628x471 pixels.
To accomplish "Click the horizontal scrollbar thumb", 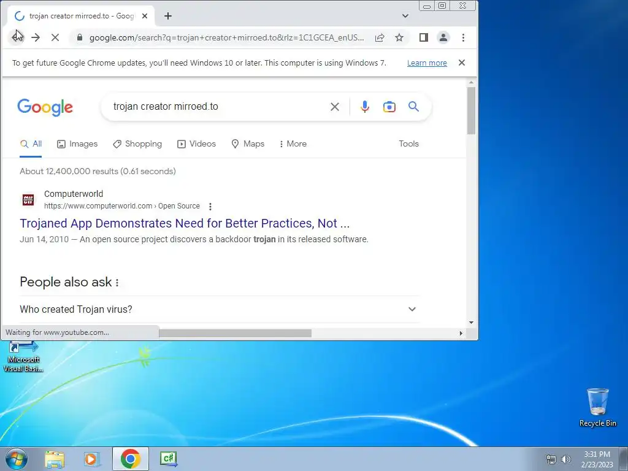I will point(235,333).
